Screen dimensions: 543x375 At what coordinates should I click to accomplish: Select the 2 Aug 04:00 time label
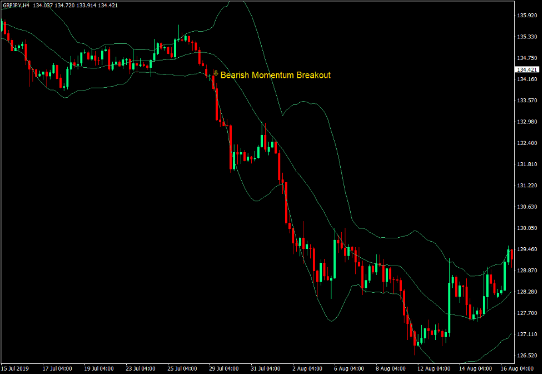click(x=307, y=368)
